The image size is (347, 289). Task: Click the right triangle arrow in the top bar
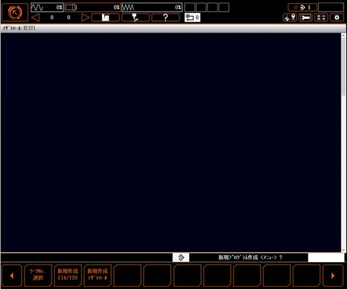point(85,18)
